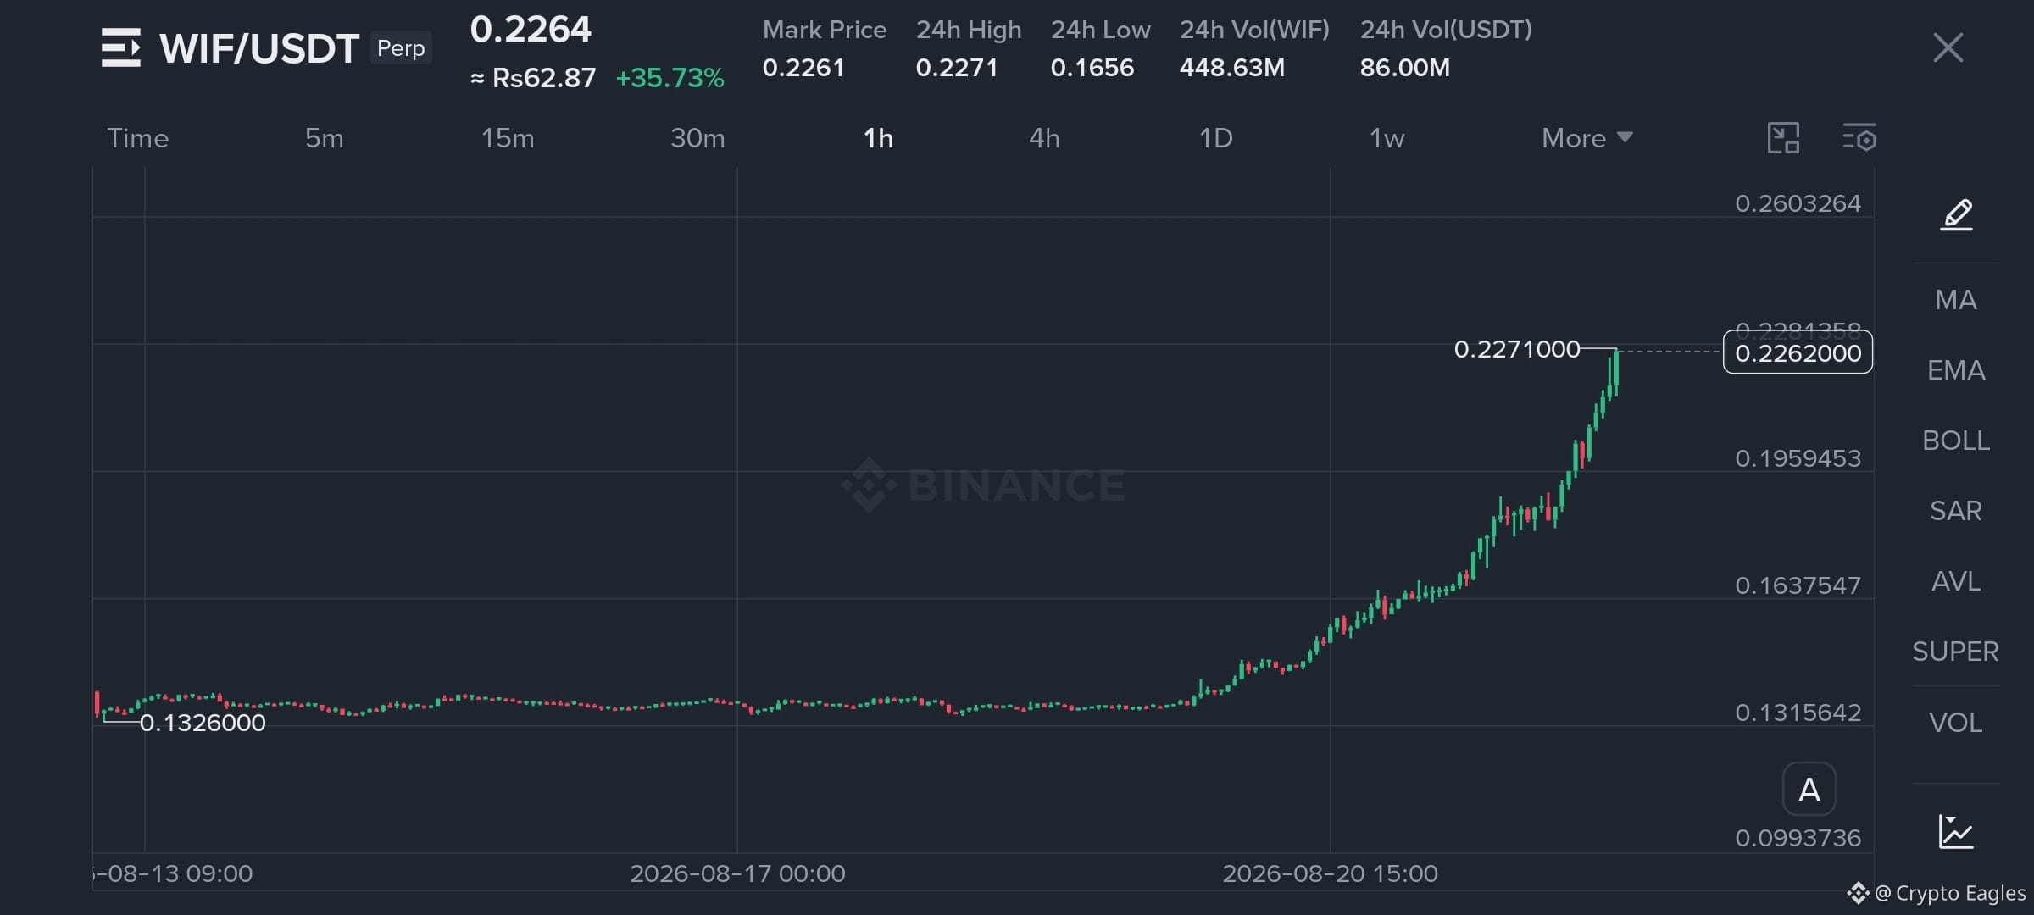Click the chart high label 0.2271000
The height and width of the screenshot is (915, 2034).
pos(1517,349)
